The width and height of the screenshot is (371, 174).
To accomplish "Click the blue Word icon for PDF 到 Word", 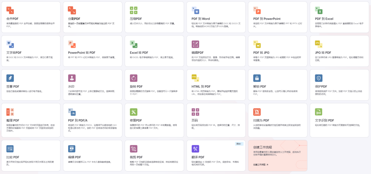I will tap(195, 10).
